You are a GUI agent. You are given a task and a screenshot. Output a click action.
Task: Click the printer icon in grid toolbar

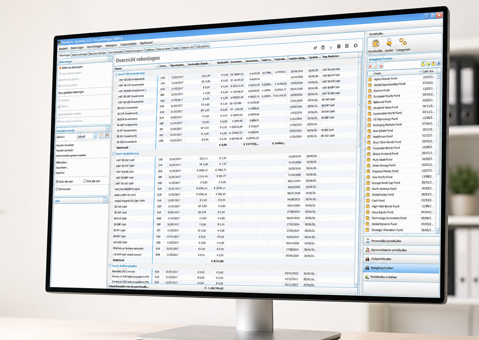pos(331,47)
